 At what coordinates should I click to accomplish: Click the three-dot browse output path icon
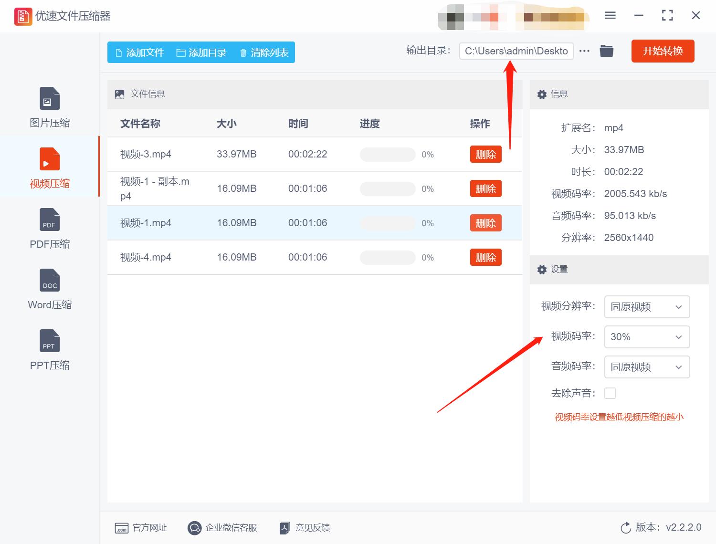coord(584,51)
